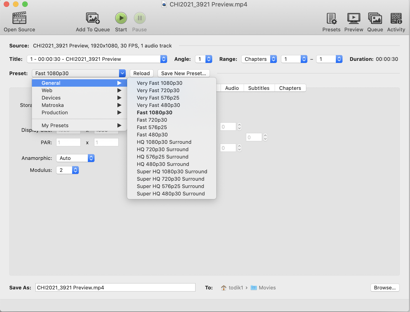Expand the Matroska preset submenu
Screen dimensions: 410x312
pyautogui.click(x=79, y=105)
